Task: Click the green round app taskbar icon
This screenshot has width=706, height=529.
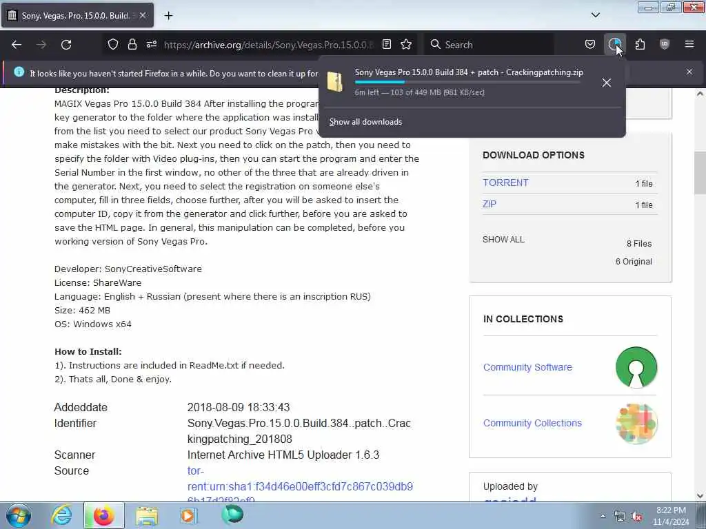Action: click(x=232, y=515)
